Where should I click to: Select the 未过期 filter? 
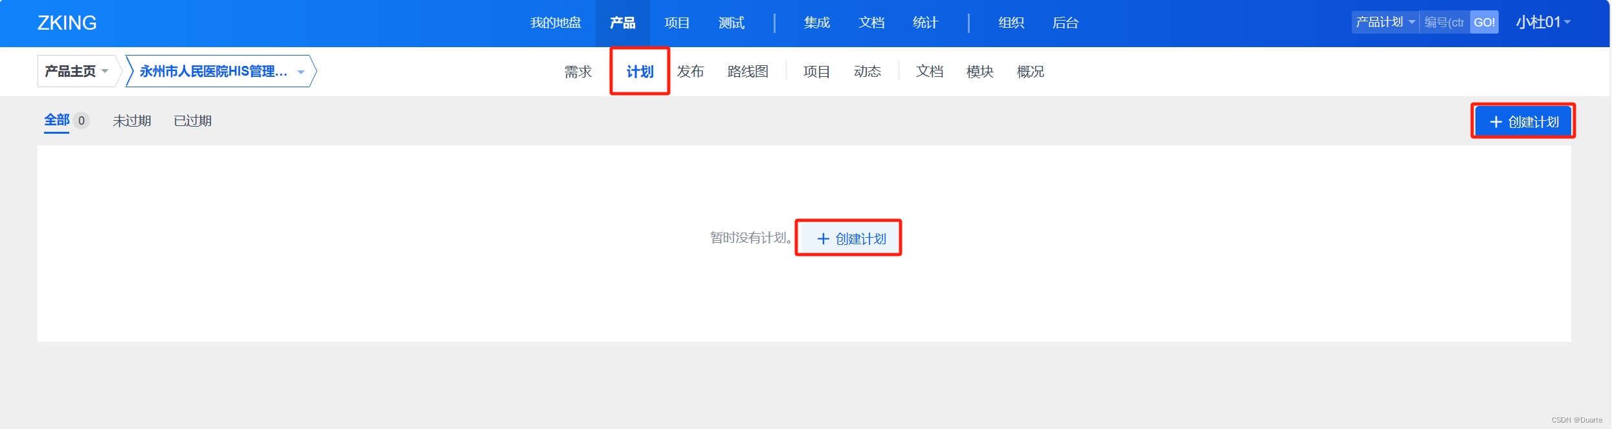click(x=131, y=121)
